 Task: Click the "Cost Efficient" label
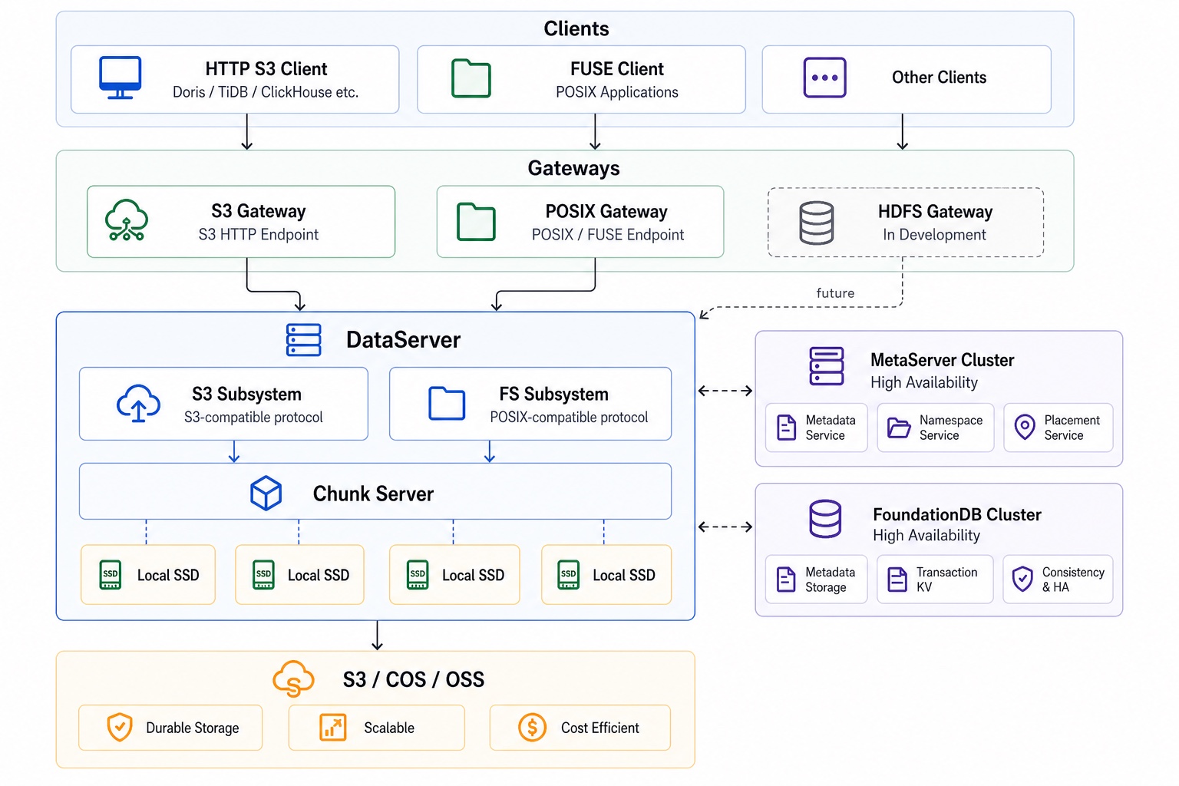pyautogui.click(x=600, y=728)
